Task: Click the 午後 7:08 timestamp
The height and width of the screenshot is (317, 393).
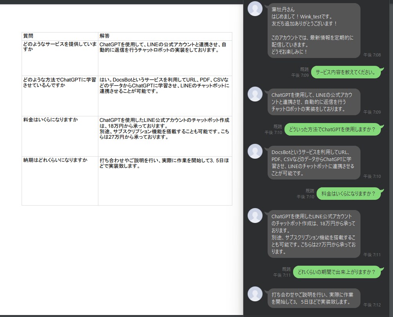Action: click(372, 55)
